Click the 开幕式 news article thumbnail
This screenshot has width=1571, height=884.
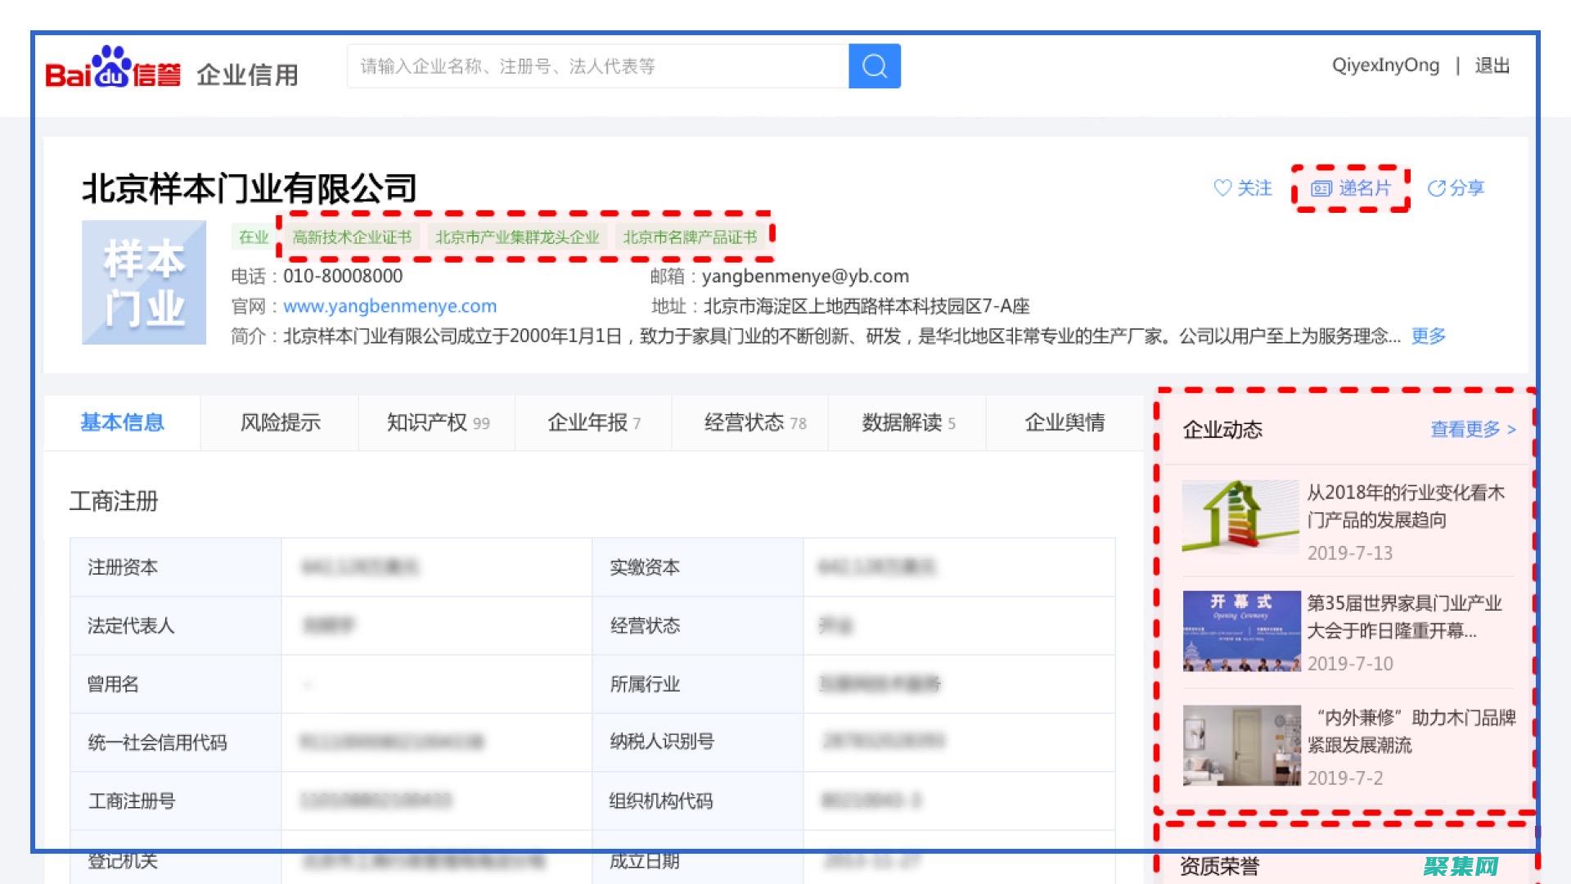[1240, 631]
